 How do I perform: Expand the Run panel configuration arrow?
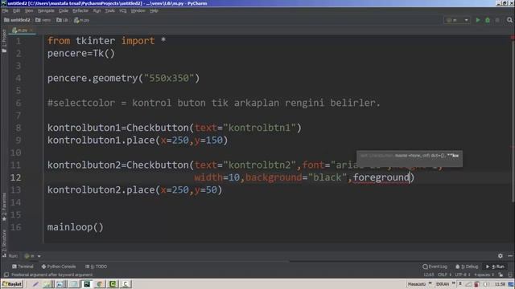(39, 256)
